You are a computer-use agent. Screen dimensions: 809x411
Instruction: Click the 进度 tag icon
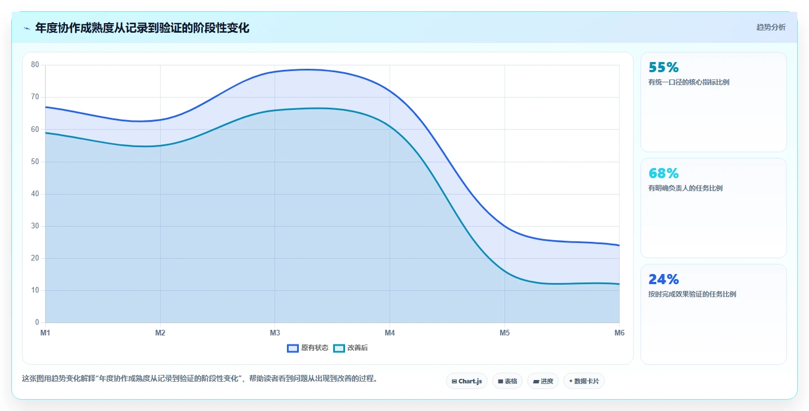coord(536,382)
